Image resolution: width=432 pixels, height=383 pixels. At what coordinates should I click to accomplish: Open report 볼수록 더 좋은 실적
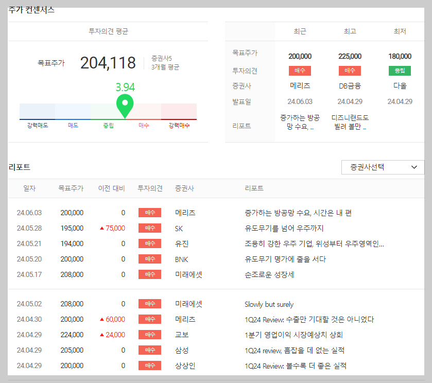296,365
